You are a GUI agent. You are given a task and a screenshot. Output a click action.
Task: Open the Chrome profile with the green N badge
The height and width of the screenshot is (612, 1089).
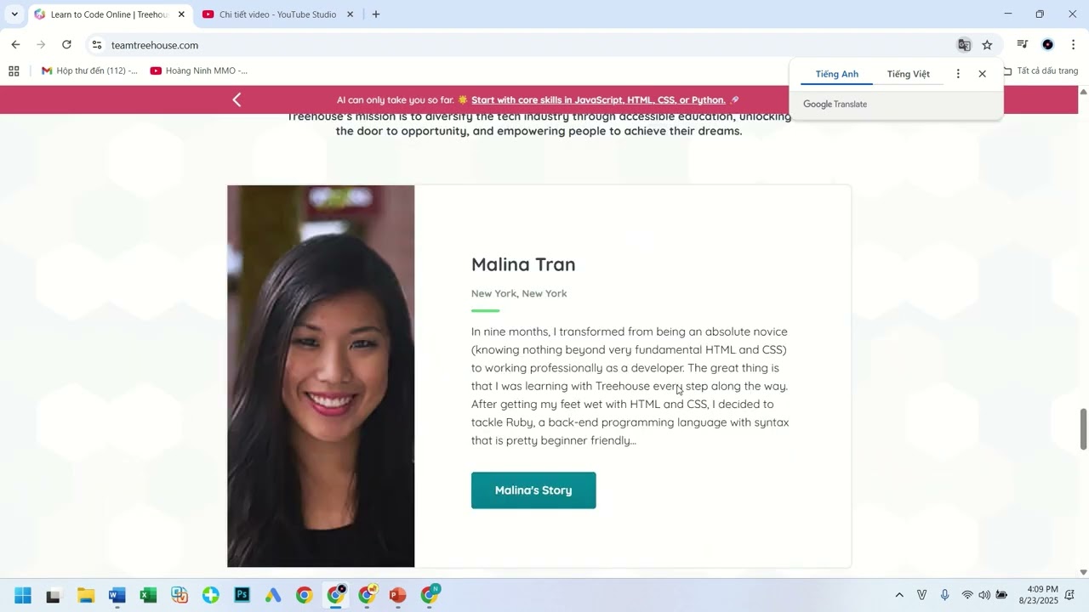[430, 594]
